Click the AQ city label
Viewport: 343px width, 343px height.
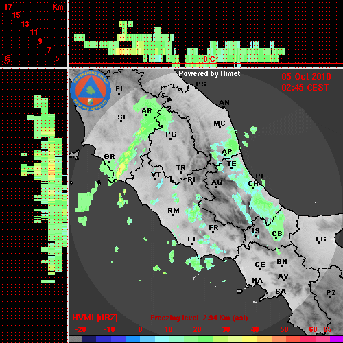click(x=217, y=182)
